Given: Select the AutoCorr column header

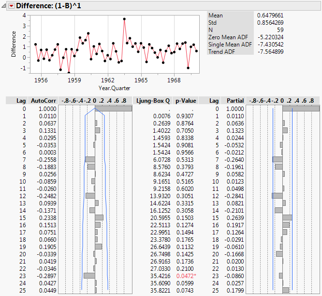Looking at the screenshot, I should [x=43, y=101].
